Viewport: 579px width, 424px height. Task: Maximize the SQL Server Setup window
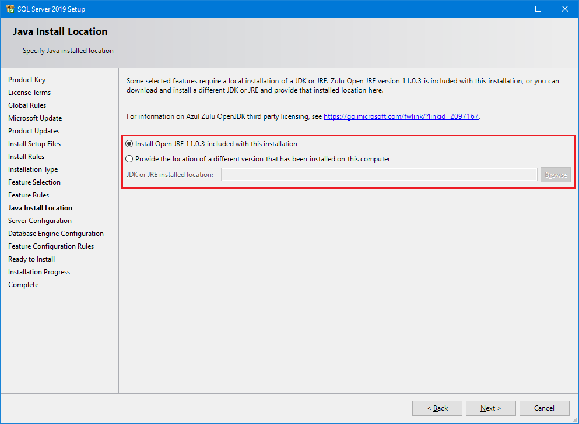(x=538, y=9)
